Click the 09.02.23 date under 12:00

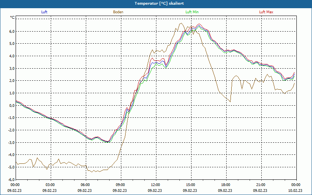pyautogui.click(x=155, y=190)
